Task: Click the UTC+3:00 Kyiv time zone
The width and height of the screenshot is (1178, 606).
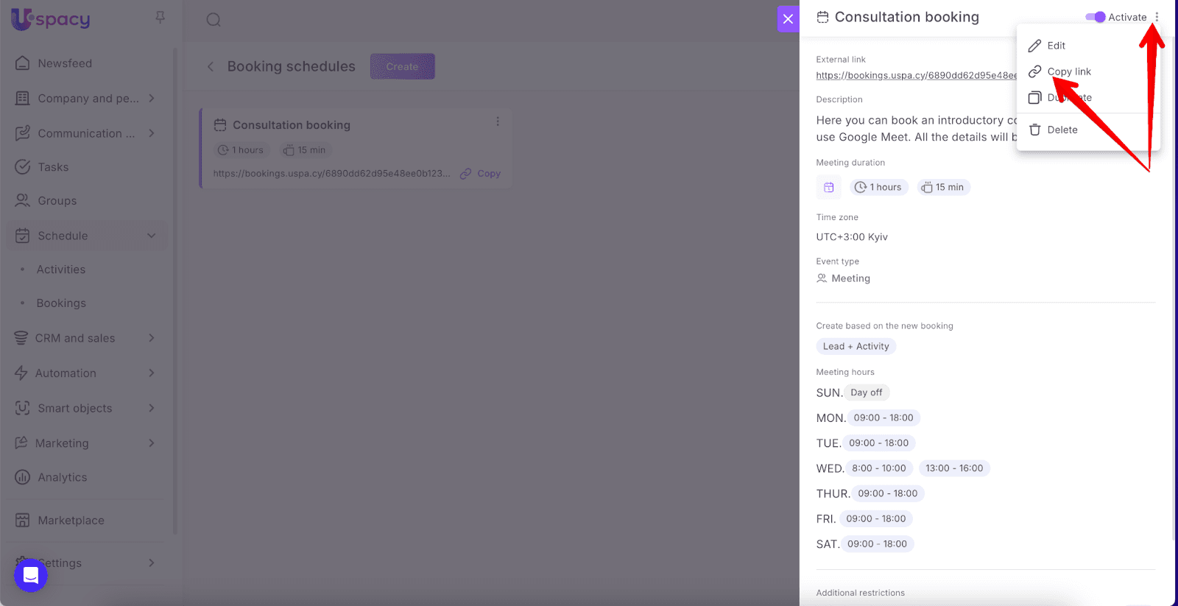Action: (x=852, y=237)
